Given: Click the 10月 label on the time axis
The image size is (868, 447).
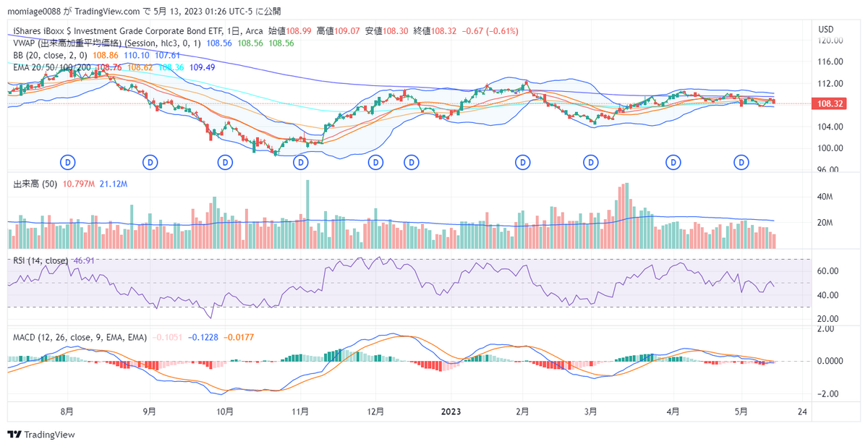Looking at the screenshot, I should point(225,412).
